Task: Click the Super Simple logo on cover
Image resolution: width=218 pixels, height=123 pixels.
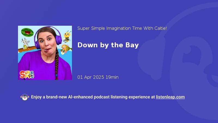Action: tap(27, 74)
